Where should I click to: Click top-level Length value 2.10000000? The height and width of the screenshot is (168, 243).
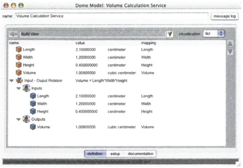(x=86, y=49)
